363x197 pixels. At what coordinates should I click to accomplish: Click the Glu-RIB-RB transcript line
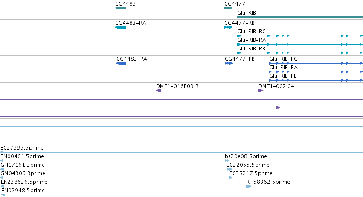(x=300, y=53)
